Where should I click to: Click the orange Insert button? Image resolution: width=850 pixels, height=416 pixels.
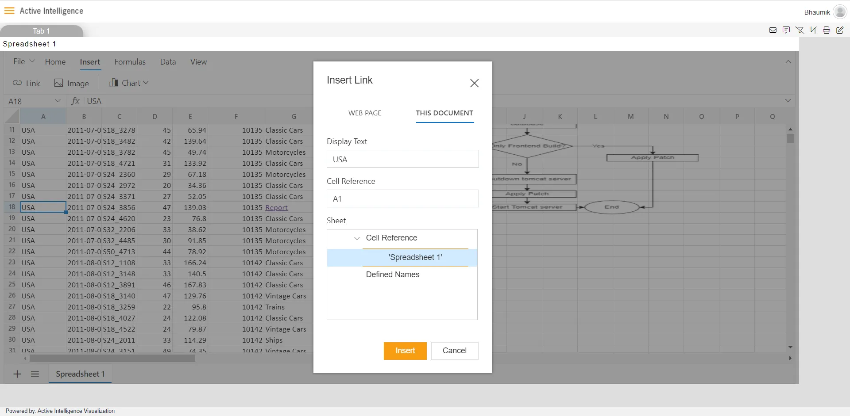point(405,351)
